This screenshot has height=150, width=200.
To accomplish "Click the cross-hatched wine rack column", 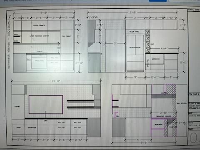I will coord(147,41).
